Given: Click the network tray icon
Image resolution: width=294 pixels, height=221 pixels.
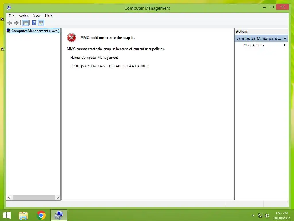Looking at the screenshot, I should (260, 215).
